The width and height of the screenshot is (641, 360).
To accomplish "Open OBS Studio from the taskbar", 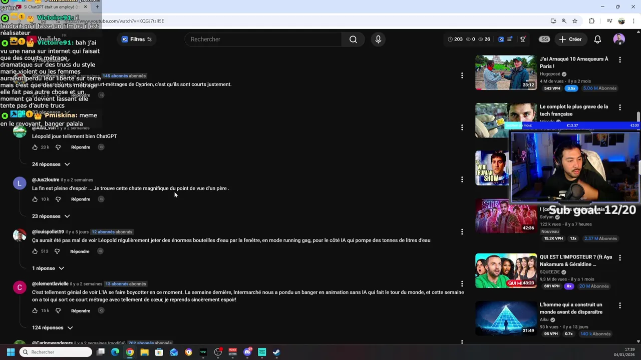I will 218,352.
